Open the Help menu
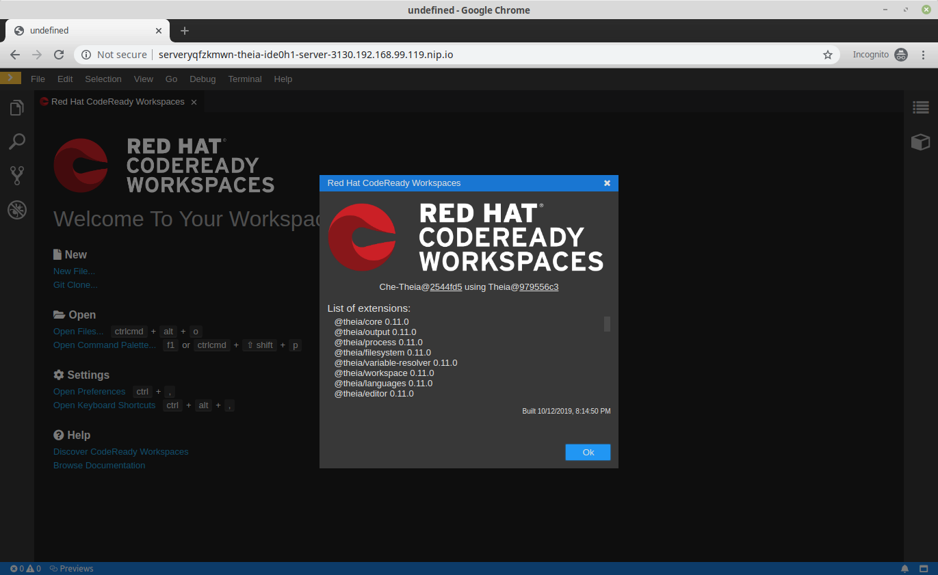The height and width of the screenshot is (575, 938). [x=283, y=79]
